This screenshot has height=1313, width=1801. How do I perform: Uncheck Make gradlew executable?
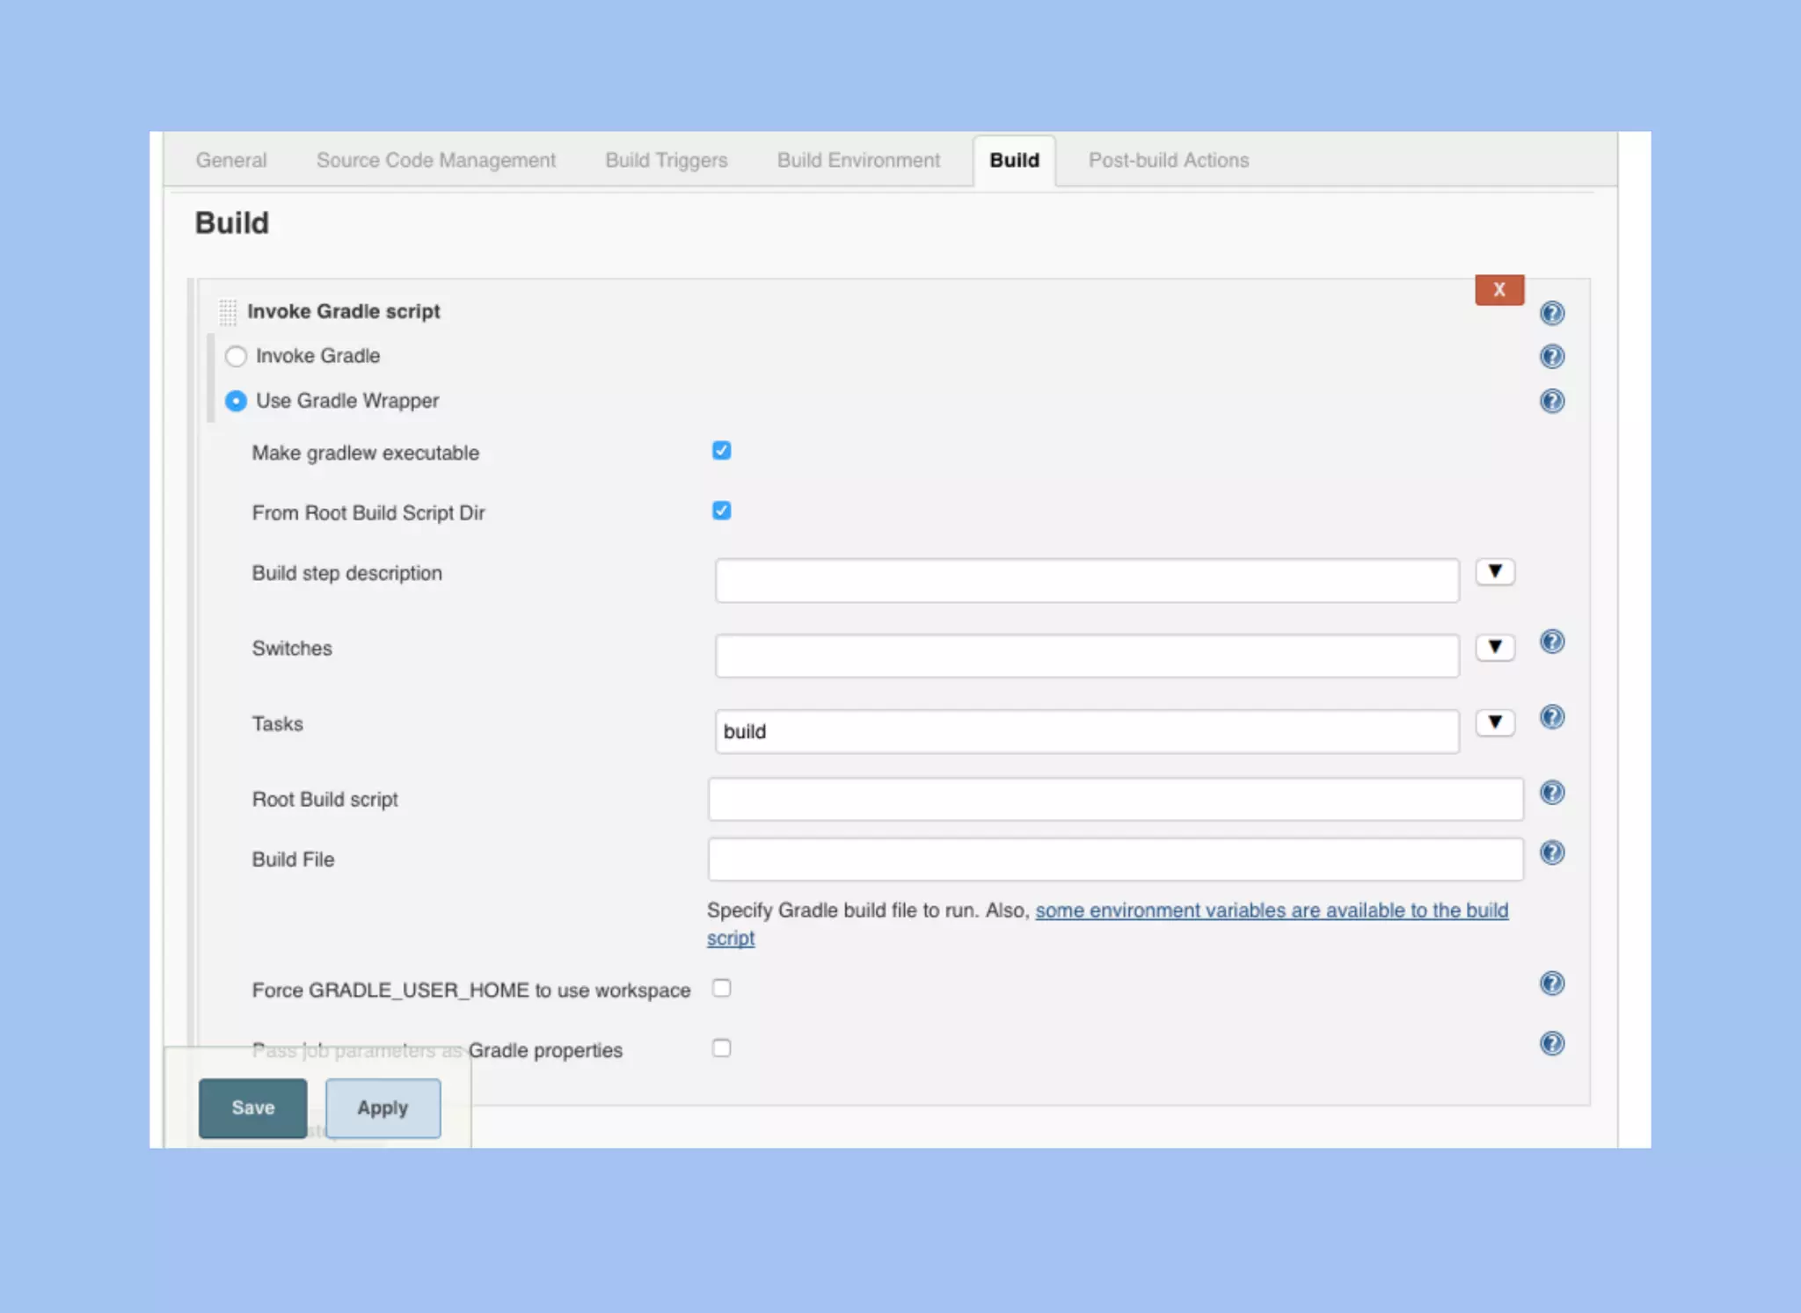721,451
